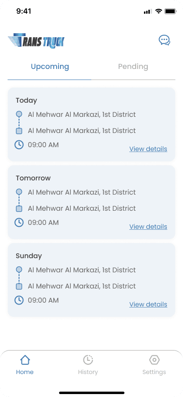View details for Sunday's trip
This screenshot has width=183, height=397.
pyautogui.click(x=148, y=304)
